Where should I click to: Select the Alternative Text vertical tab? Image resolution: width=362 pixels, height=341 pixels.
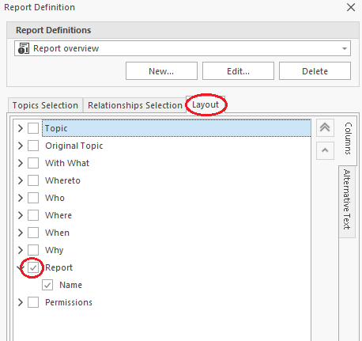[x=347, y=199]
